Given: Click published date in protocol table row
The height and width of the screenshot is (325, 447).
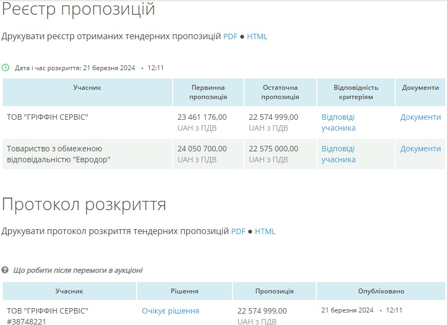Looking at the screenshot, I should pos(362,310).
